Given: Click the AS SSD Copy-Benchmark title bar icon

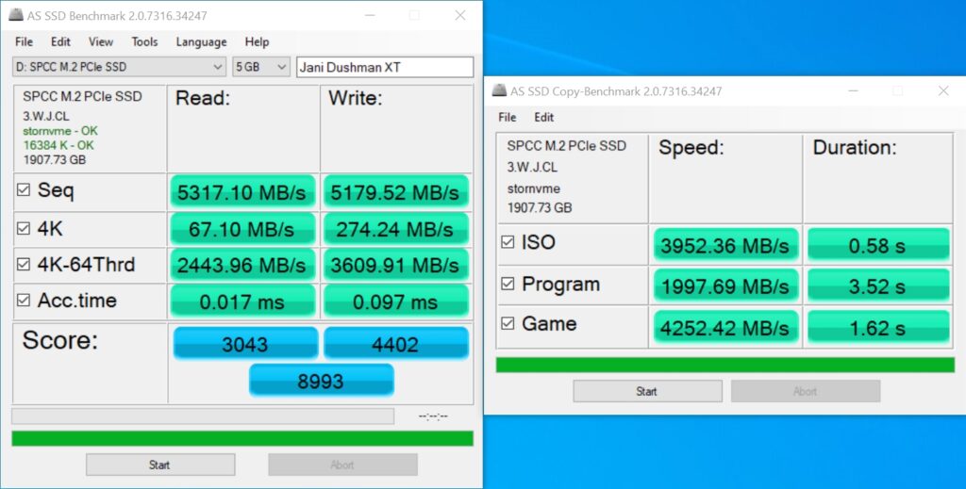Looking at the screenshot, I should pos(499,91).
